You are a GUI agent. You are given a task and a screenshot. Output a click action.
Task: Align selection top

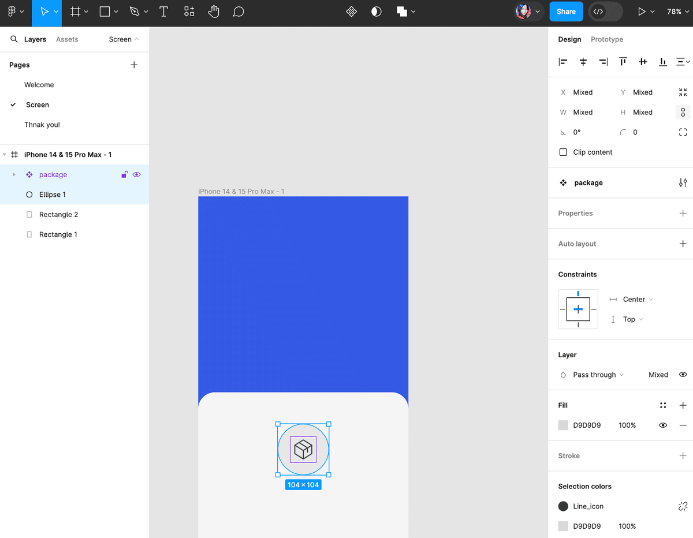(x=623, y=62)
